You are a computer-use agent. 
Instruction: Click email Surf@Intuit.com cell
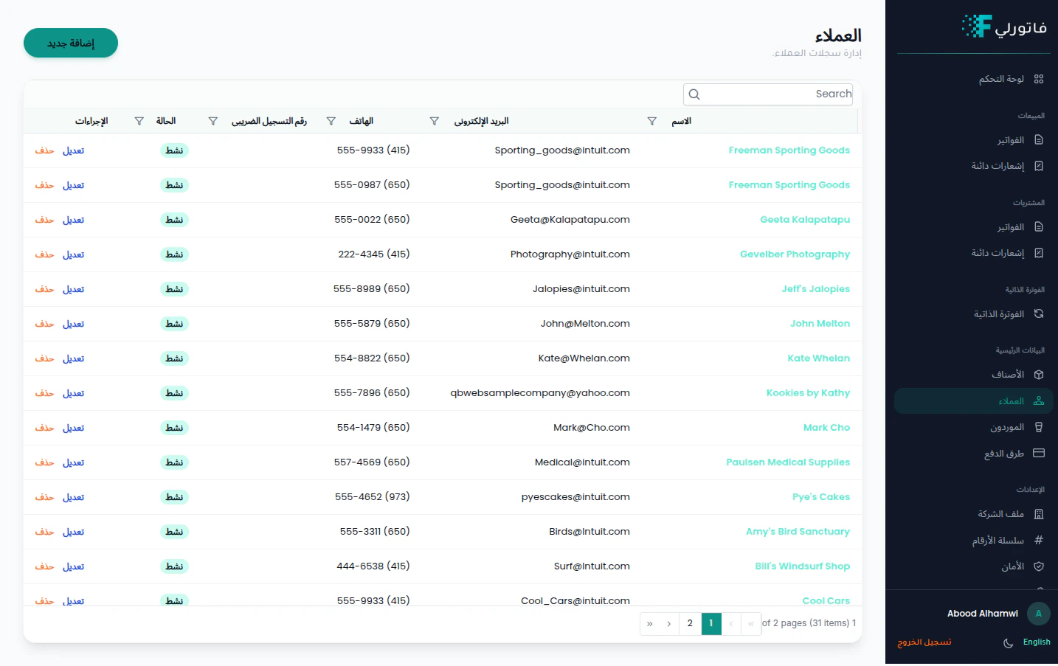592,566
